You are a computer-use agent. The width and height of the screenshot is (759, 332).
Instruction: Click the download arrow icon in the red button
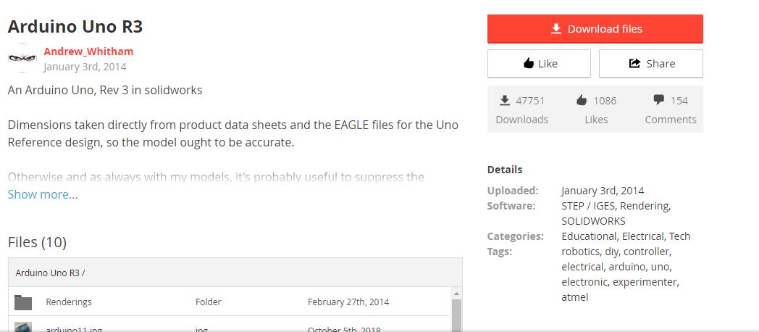pyautogui.click(x=556, y=29)
